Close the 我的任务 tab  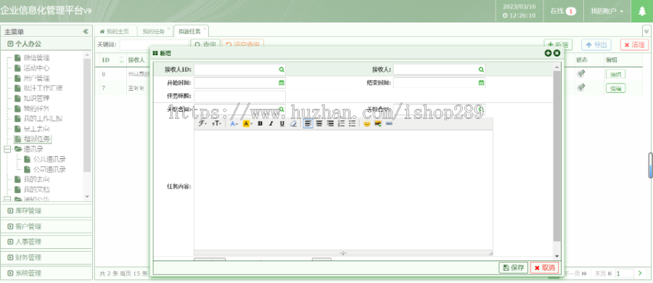[168, 29]
